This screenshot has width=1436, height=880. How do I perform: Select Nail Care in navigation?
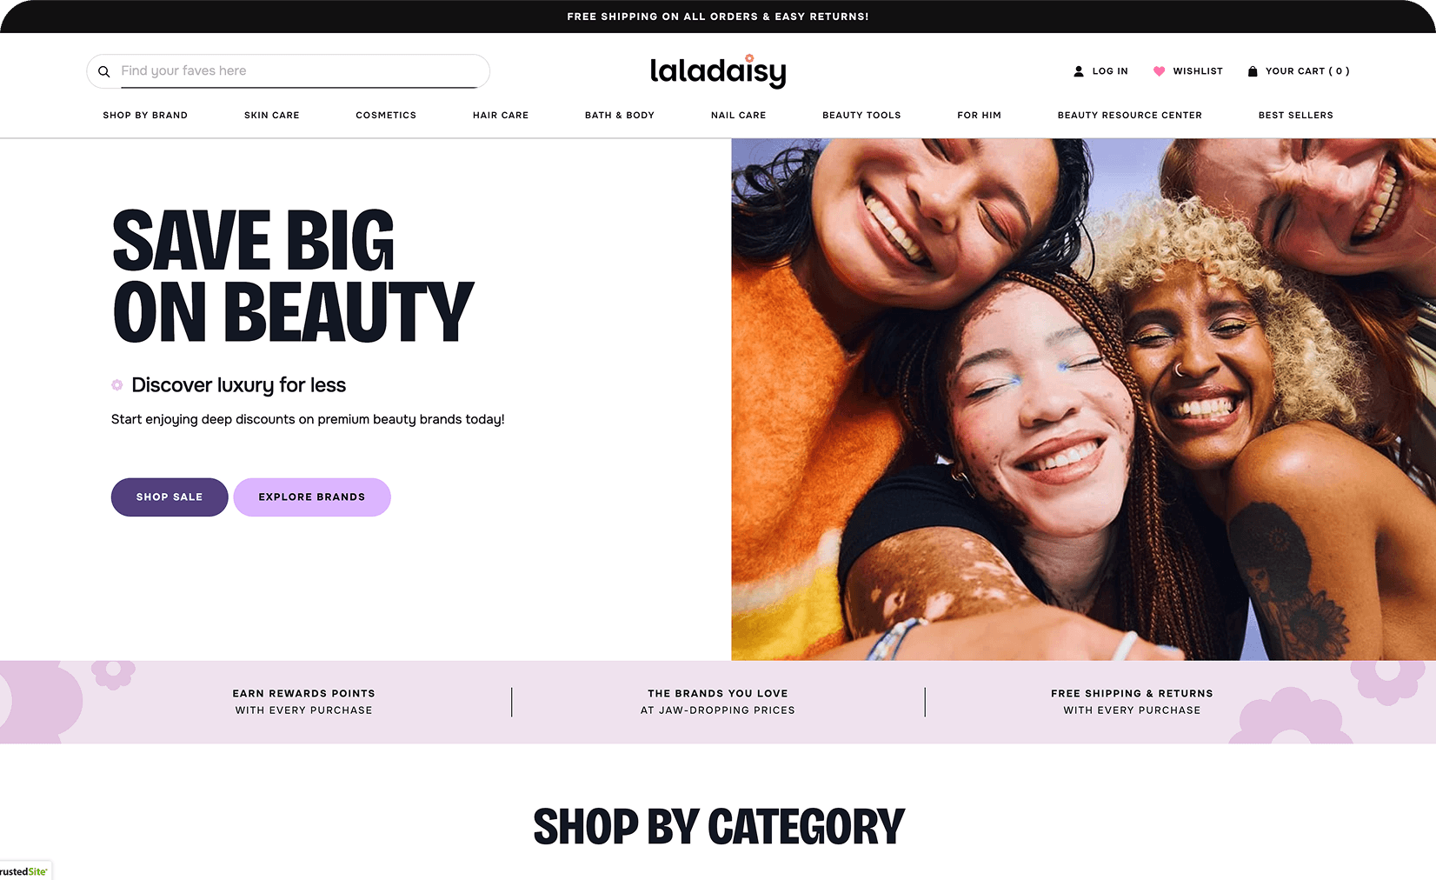[739, 115]
